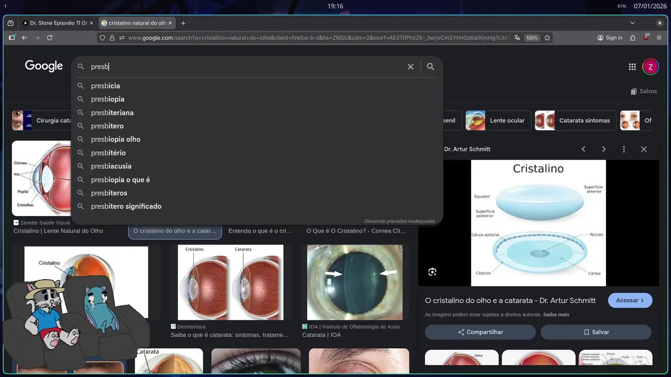Click the Salvar button
Viewport: 671px width, 377px height.
[x=596, y=332]
